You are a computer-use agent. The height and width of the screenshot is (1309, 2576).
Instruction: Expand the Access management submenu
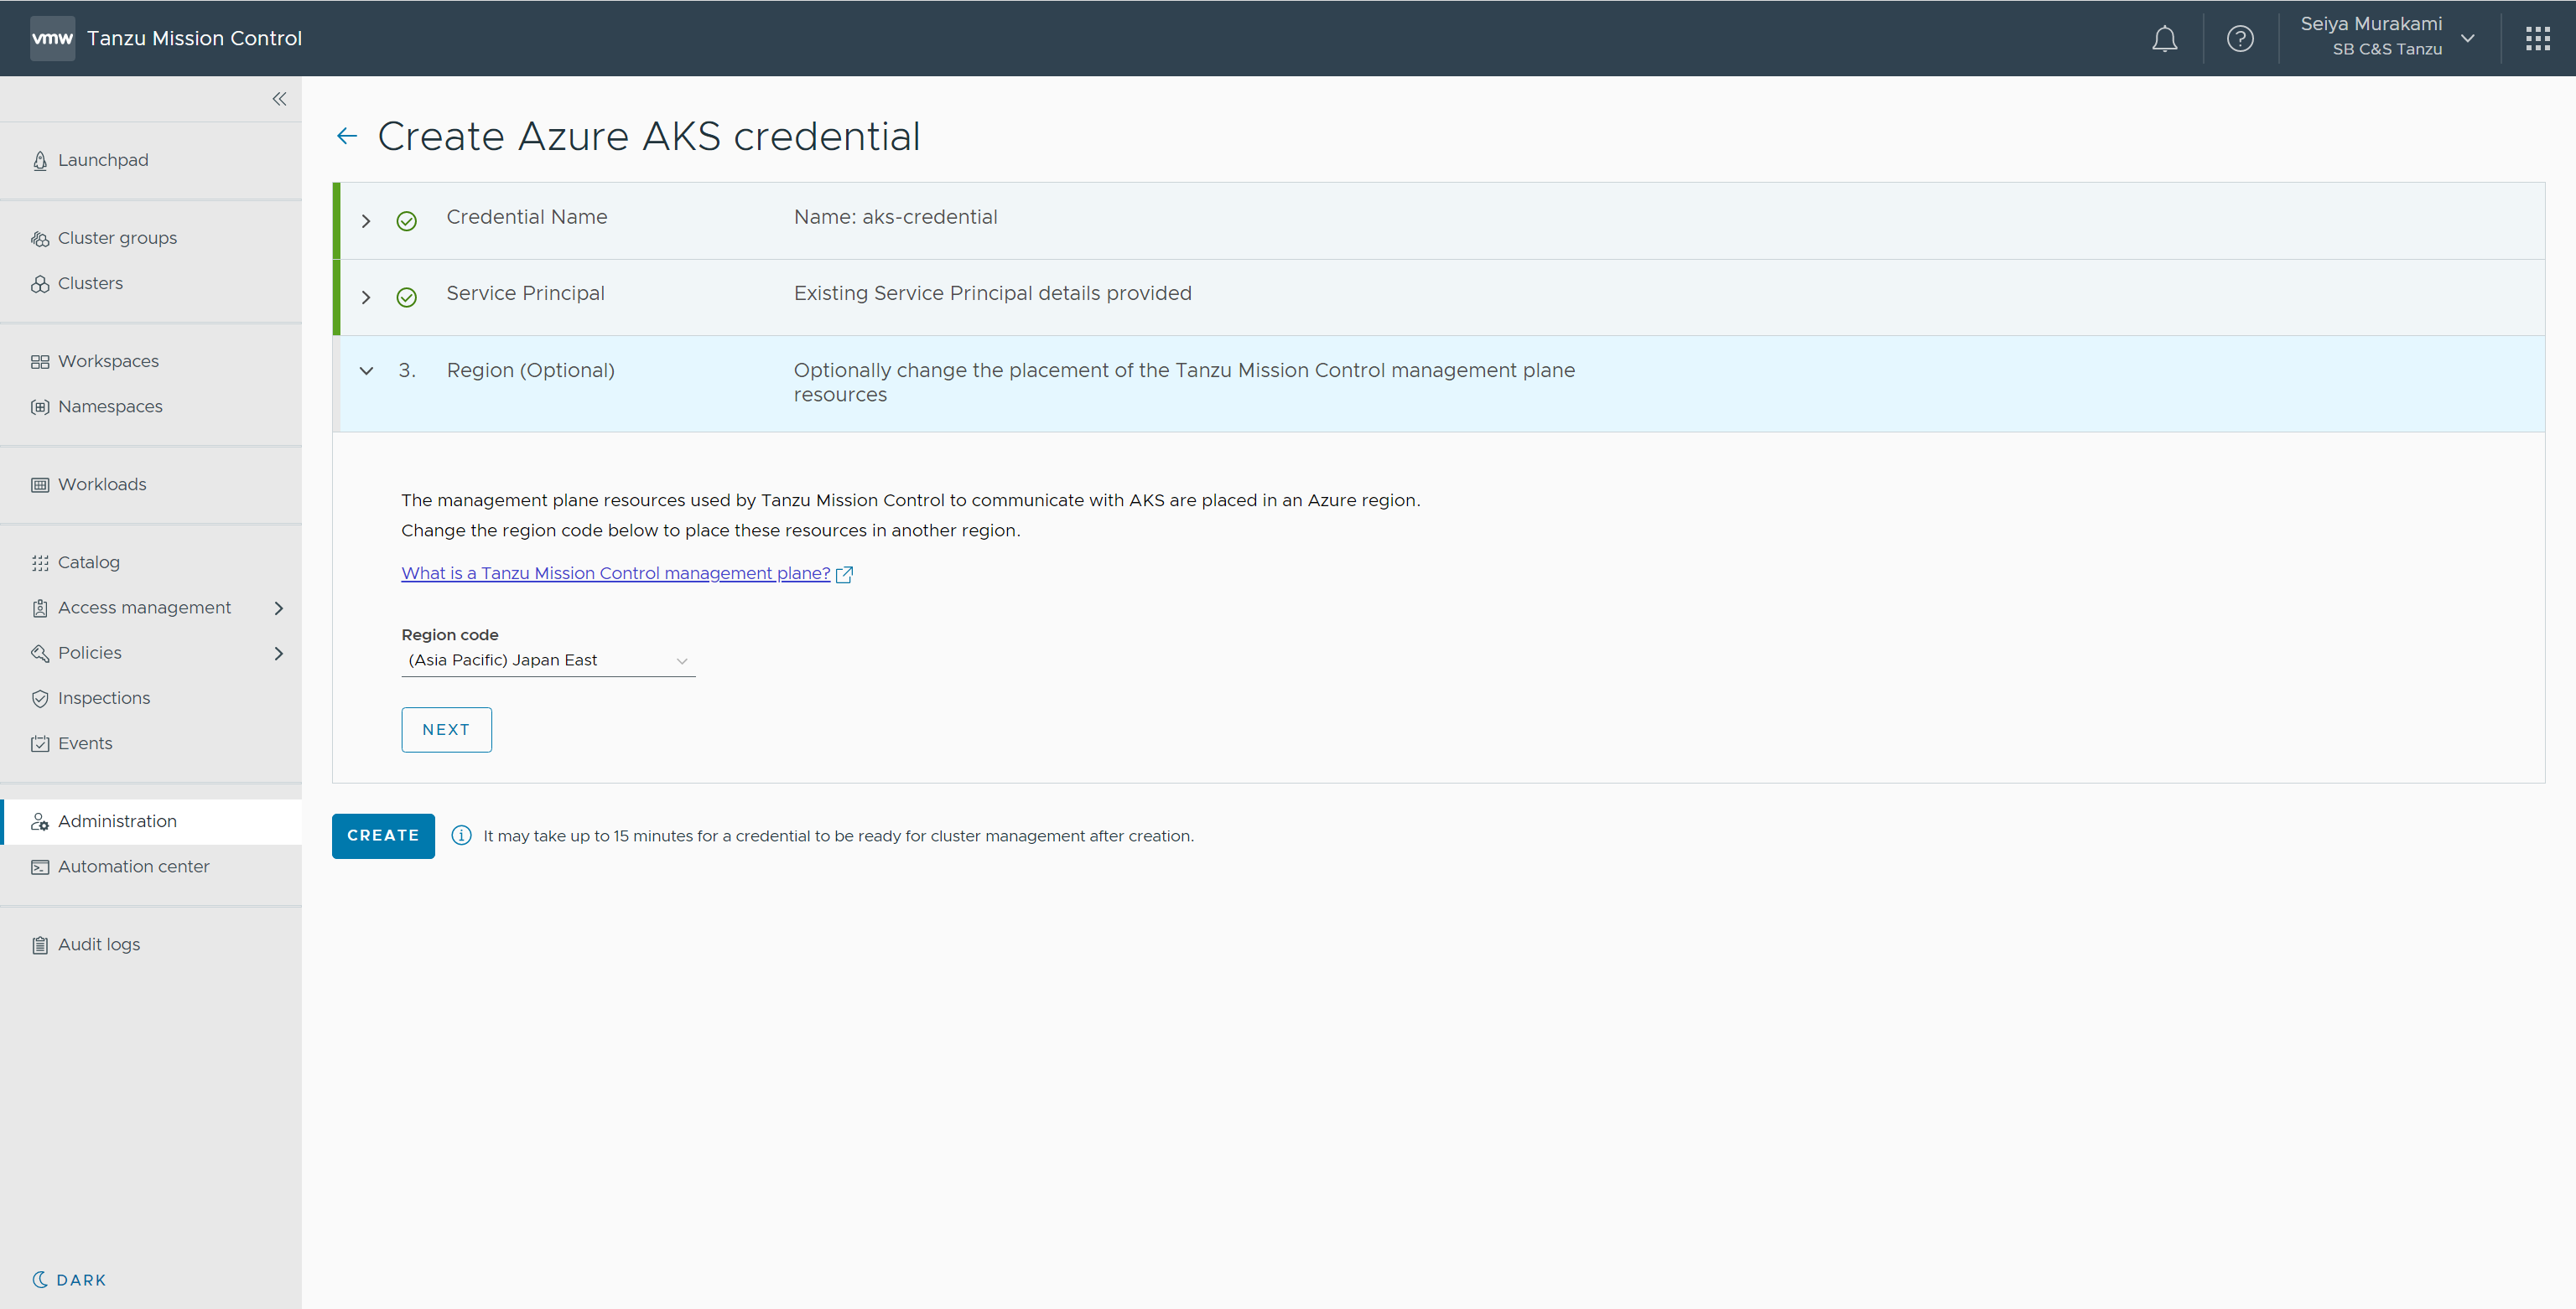[279, 608]
